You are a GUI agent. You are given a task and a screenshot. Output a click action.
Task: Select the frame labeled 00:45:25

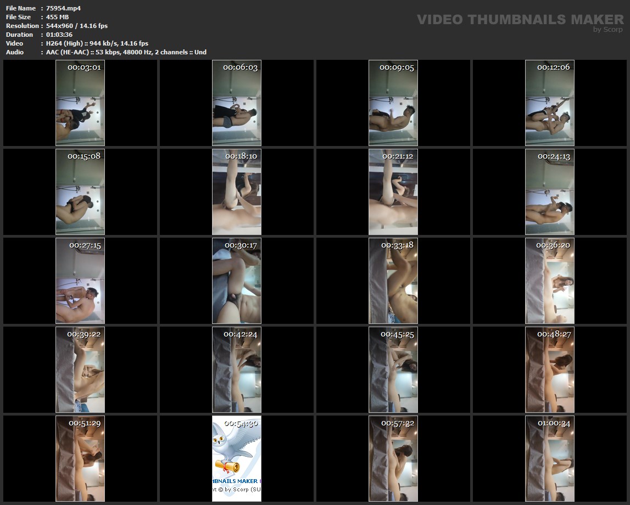(393, 370)
